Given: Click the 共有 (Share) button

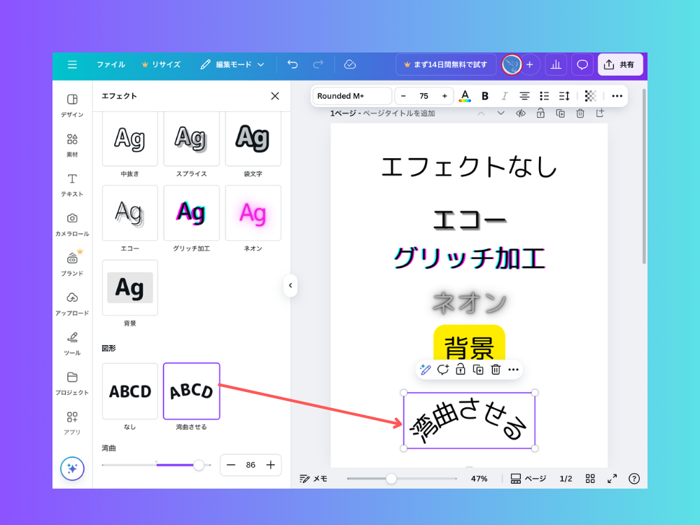Looking at the screenshot, I should [x=619, y=64].
